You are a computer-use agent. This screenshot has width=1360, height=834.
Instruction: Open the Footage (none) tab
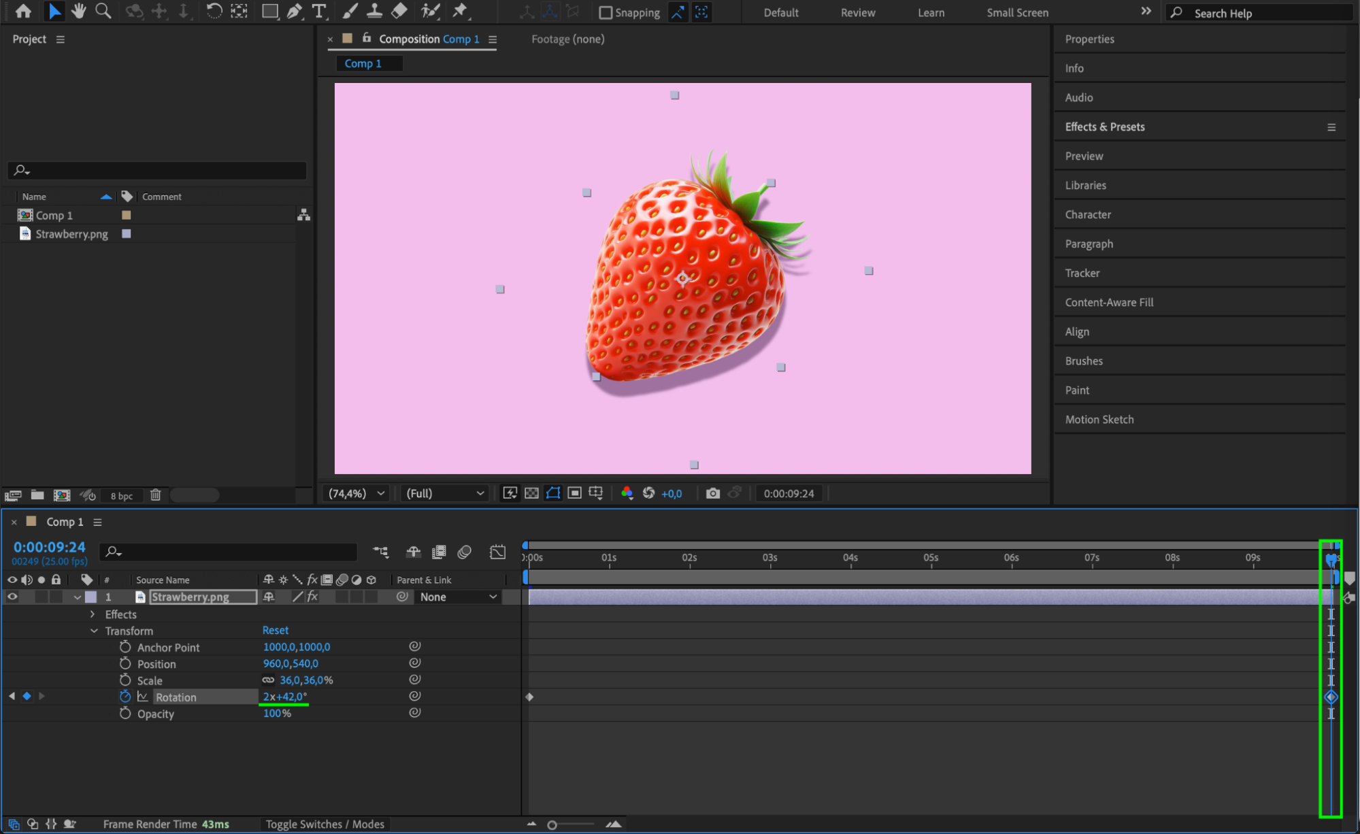point(567,39)
